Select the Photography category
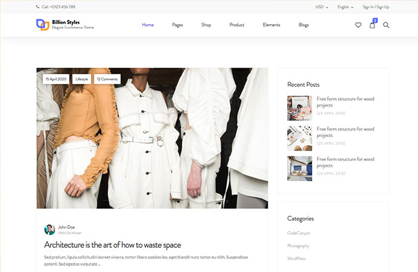418x272 pixels. tap(298, 246)
